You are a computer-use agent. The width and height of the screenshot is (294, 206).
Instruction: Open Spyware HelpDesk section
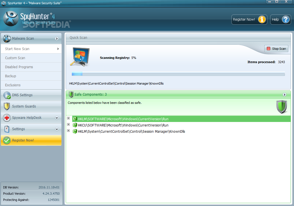pos(31,118)
